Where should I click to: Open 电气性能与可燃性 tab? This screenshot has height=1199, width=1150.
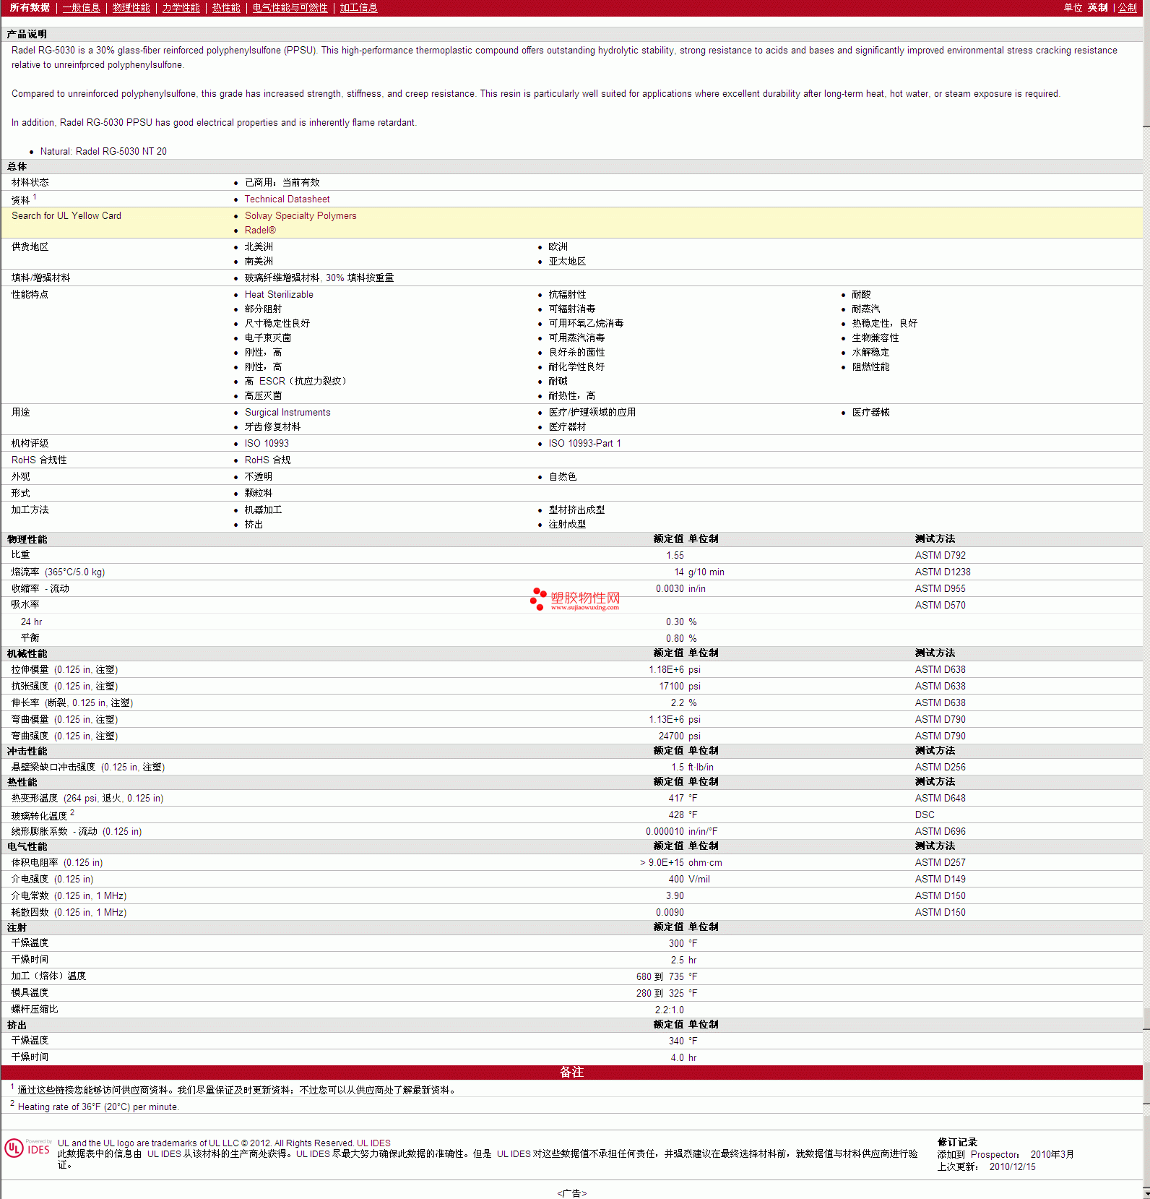click(290, 7)
